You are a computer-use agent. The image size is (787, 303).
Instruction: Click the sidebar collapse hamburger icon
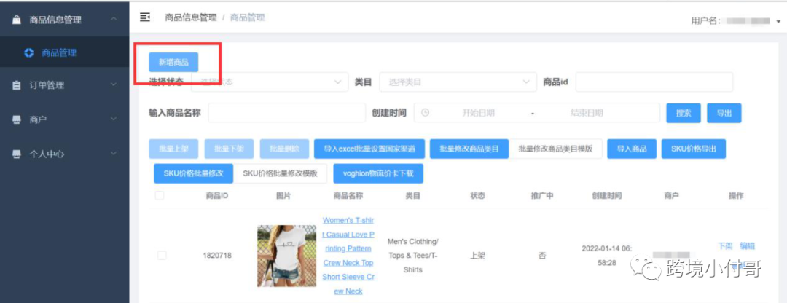[x=144, y=17]
